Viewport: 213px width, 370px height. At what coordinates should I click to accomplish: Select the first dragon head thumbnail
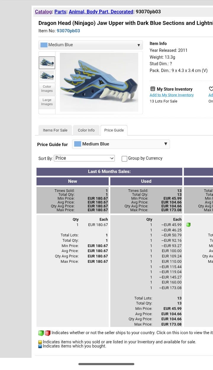[47, 63]
